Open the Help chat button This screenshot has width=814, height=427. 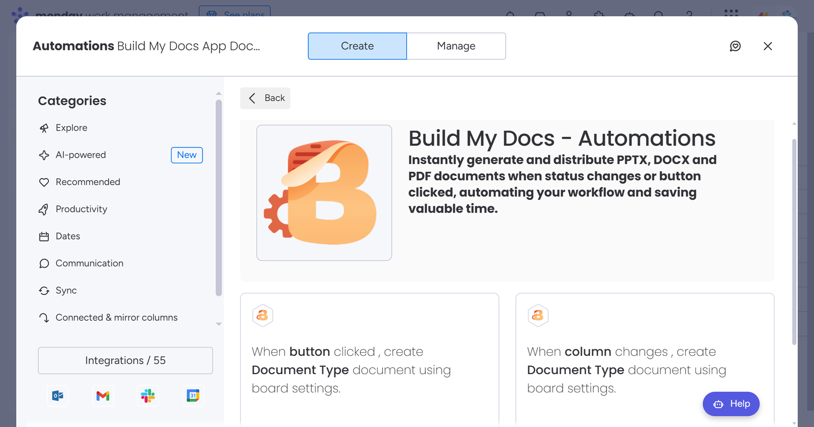pos(731,404)
